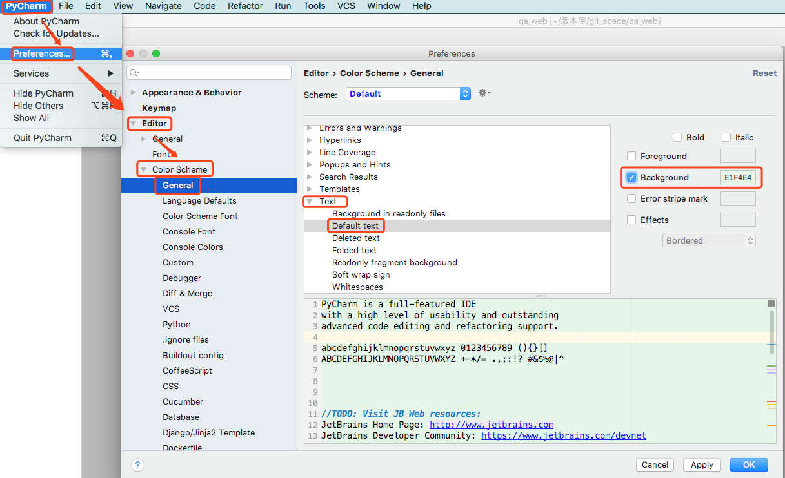Open the VCS menu

[346, 6]
